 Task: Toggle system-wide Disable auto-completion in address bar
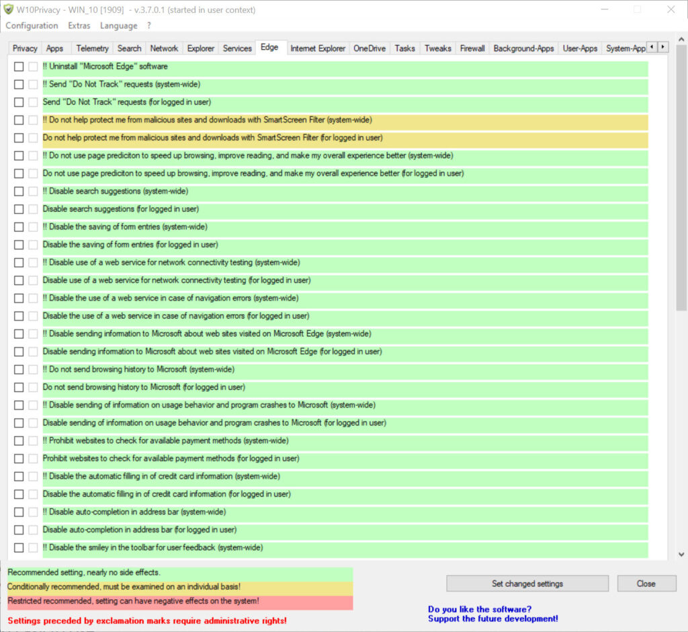(19, 512)
